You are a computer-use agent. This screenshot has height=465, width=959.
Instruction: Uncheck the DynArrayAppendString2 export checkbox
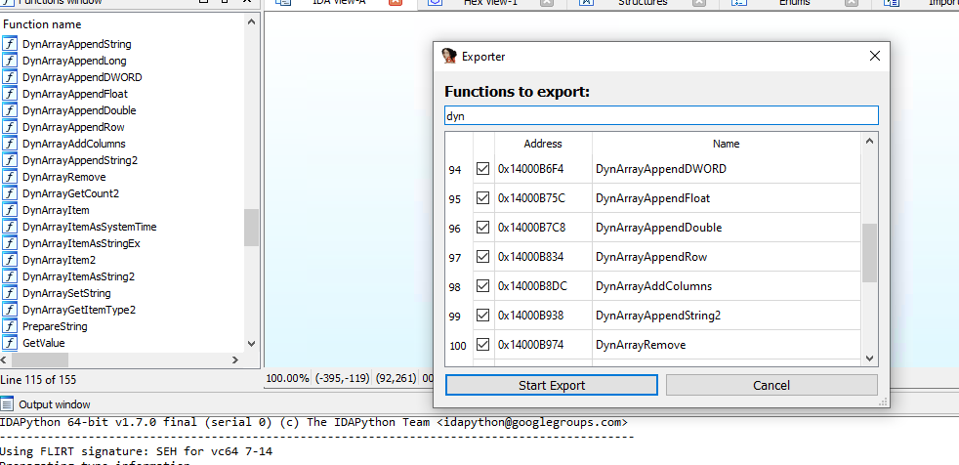coord(483,316)
